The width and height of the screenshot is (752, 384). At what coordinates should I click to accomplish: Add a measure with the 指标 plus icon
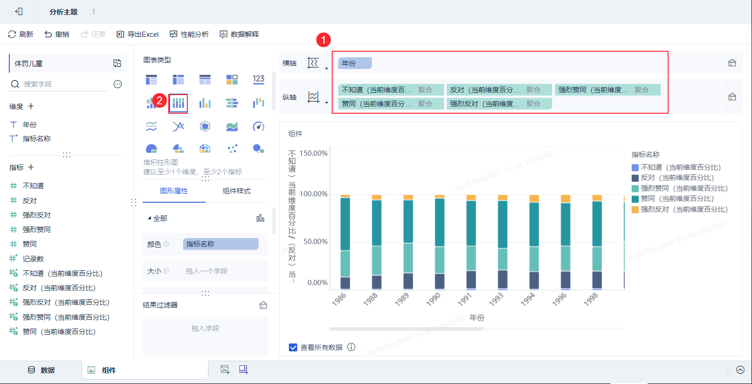tap(31, 167)
